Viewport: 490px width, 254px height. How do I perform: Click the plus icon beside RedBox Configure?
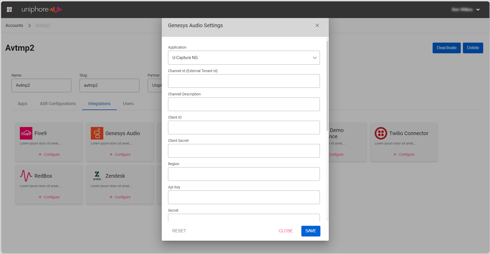[40, 197]
